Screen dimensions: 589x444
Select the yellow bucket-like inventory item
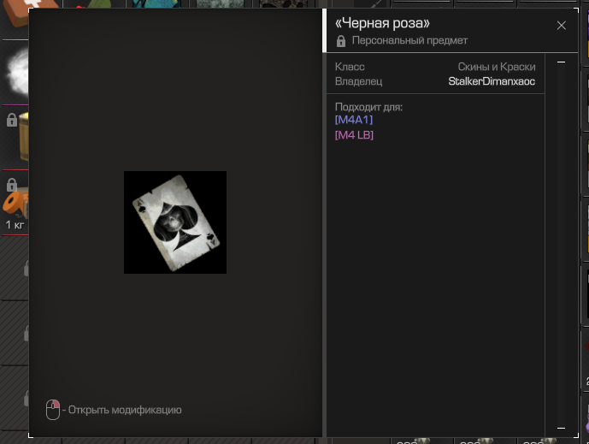(19, 137)
